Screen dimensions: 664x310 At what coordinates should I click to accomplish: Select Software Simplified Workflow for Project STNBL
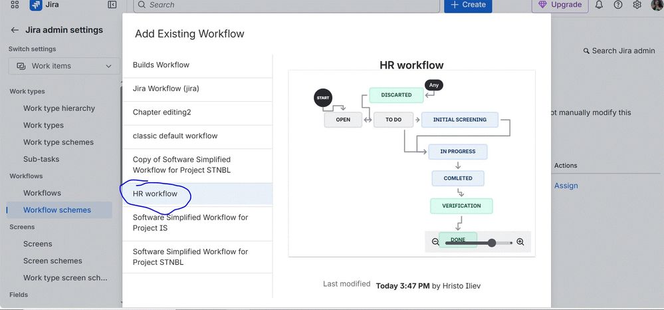(x=197, y=257)
